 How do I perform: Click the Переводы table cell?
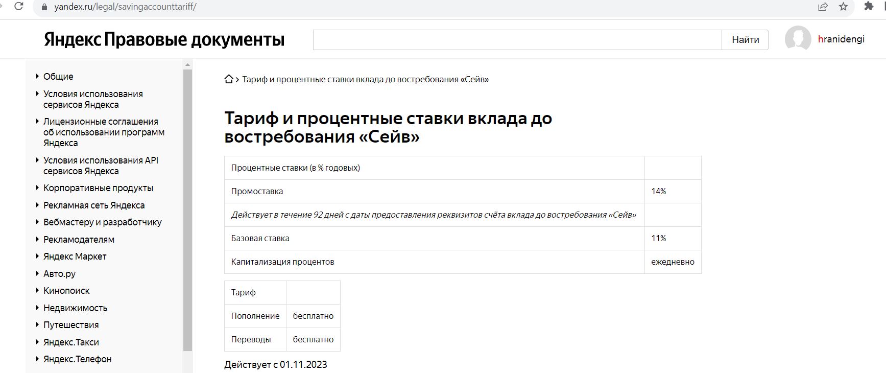coord(255,339)
